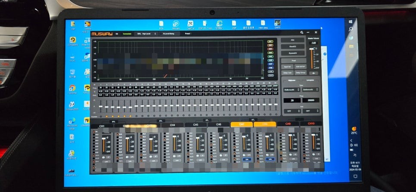Switch to the CH4 channel tab
Screen dimensions: 416x192
[172, 125]
